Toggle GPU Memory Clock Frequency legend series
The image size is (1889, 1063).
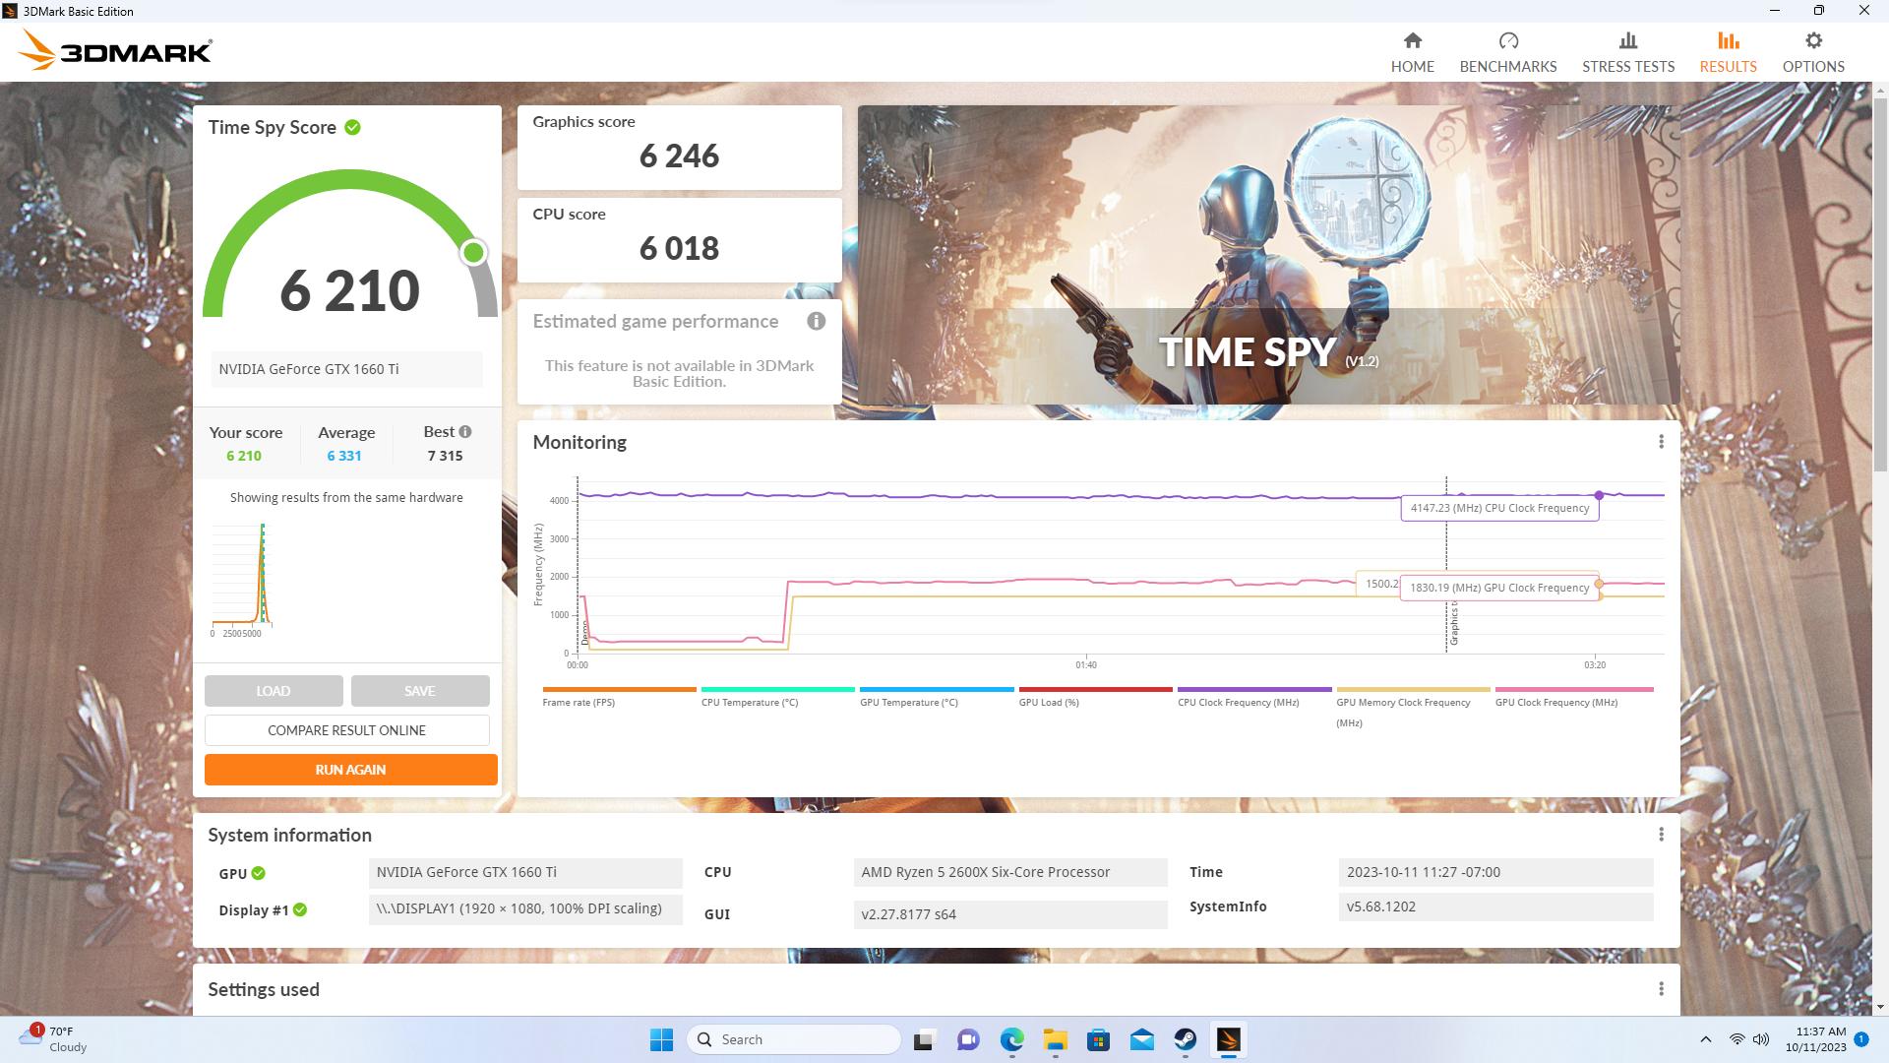[x=1413, y=708]
